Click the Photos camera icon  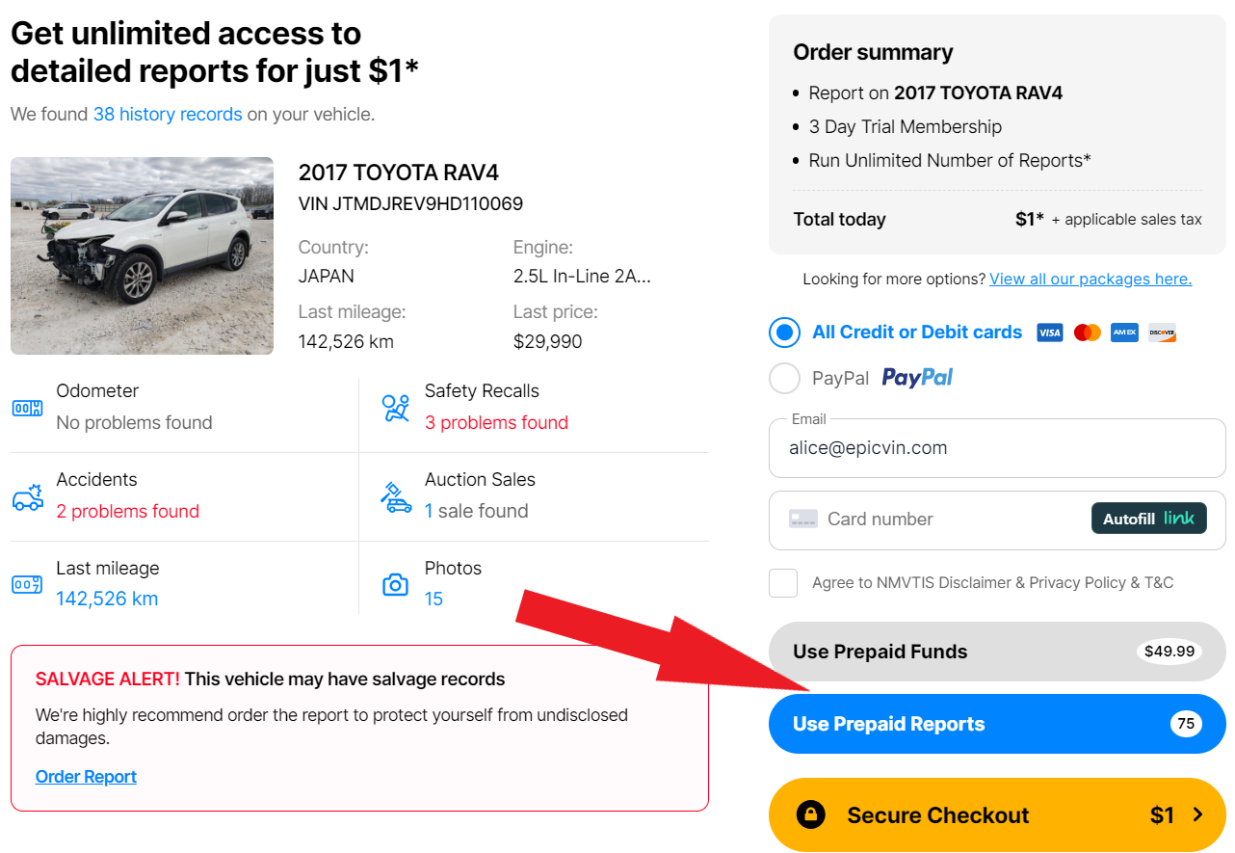coord(395,584)
